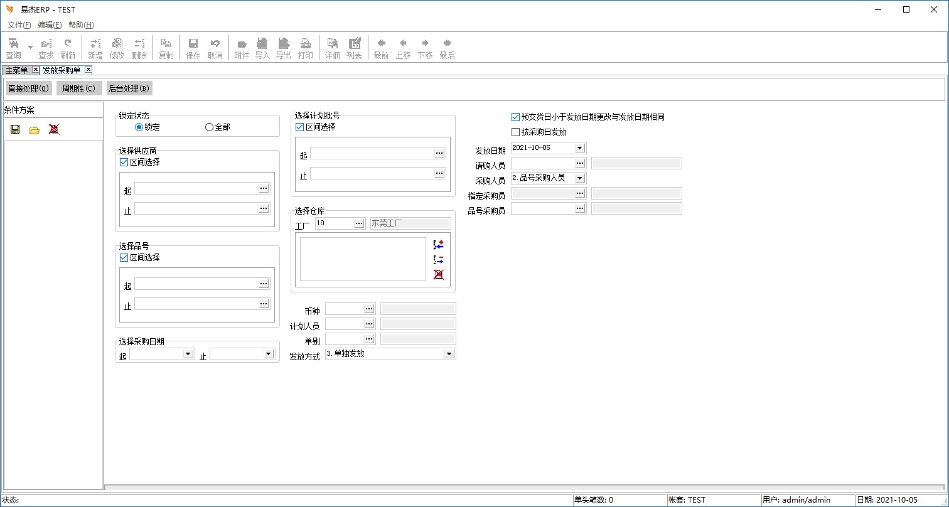Image resolution: width=949 pixels, height=507 pixels.
Task: Switch to the 主菜单 tab
Action: coord(17,70)
